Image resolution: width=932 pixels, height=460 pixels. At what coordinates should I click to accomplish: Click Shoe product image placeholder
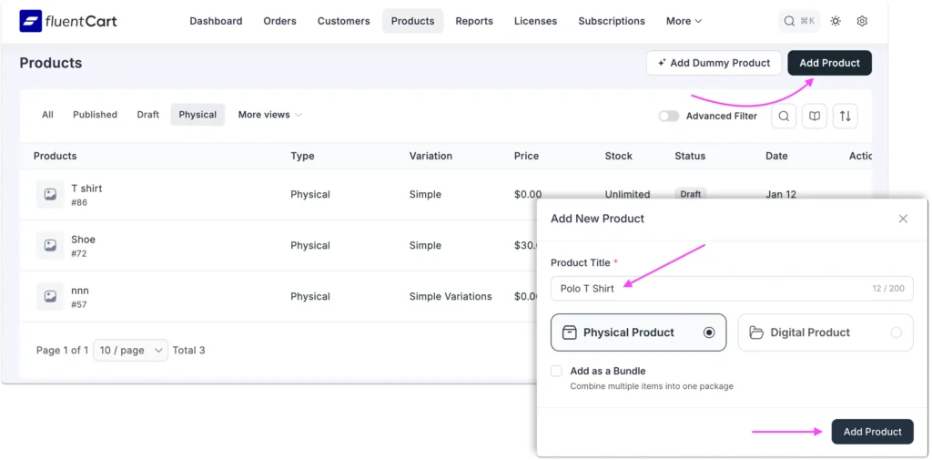point(50,246)
